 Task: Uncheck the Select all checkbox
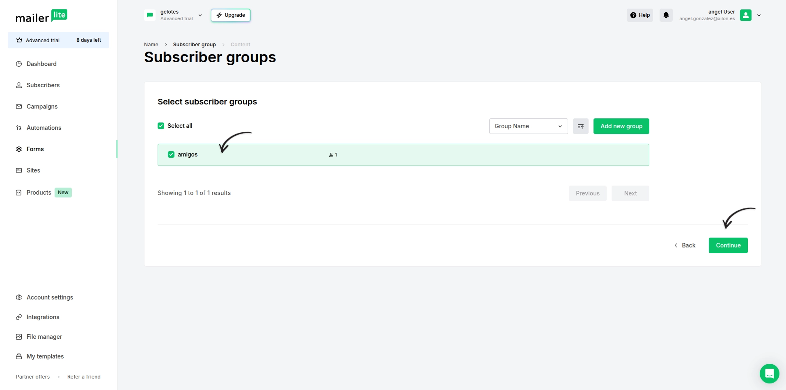point(161,126)
